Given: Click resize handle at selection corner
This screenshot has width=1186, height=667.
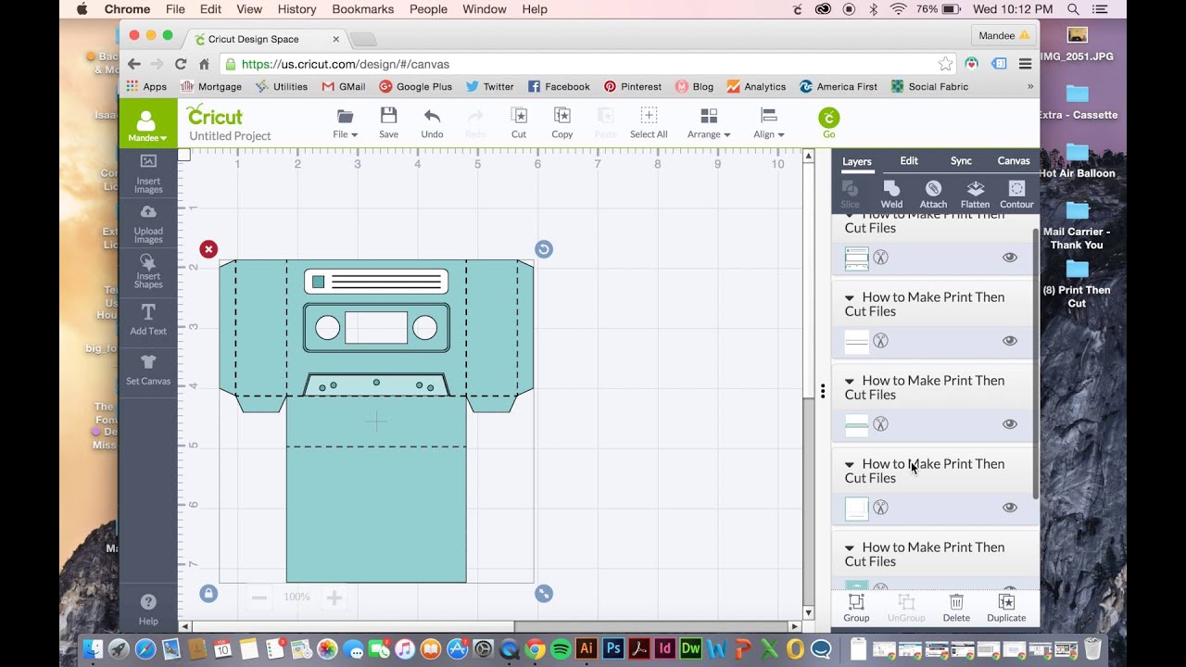Looking at the screenshot, I should (544, 594).
